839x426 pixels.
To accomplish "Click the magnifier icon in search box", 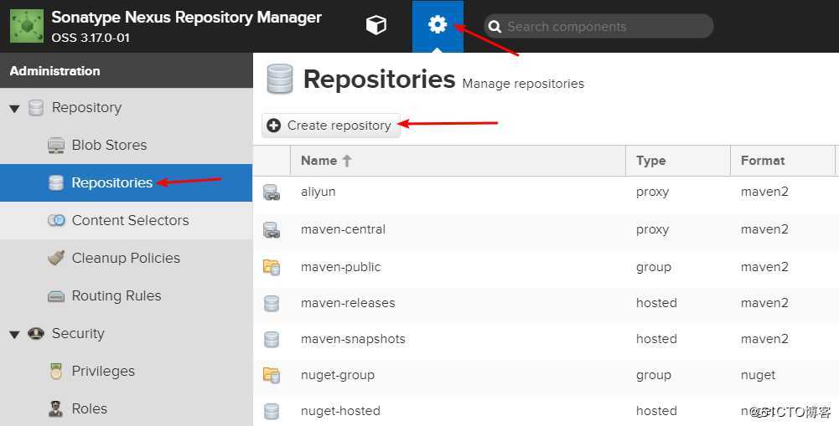I will coord(495,27).
